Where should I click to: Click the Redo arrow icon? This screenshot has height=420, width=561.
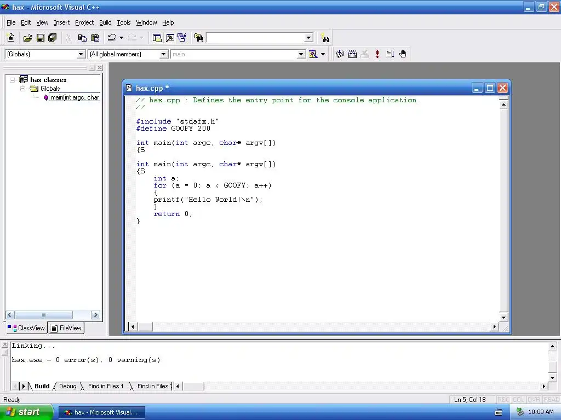pos(132,38)
